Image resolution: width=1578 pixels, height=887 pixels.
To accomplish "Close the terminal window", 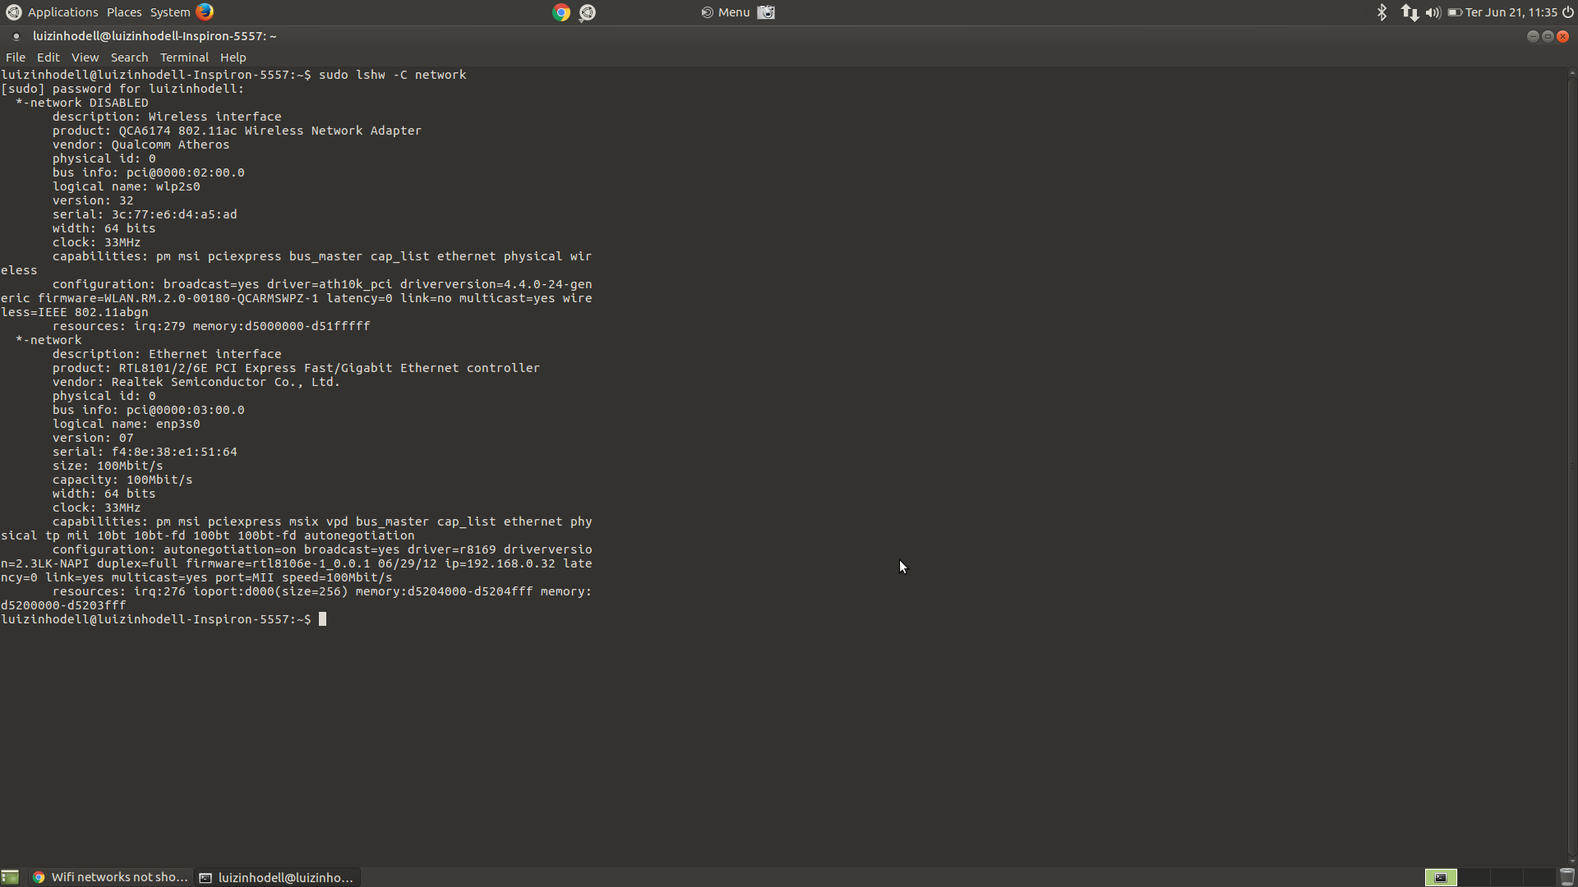I will [x=1563, y=36].
